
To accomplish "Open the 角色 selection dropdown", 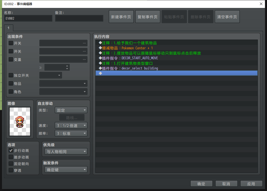I will tap(63, 92).
